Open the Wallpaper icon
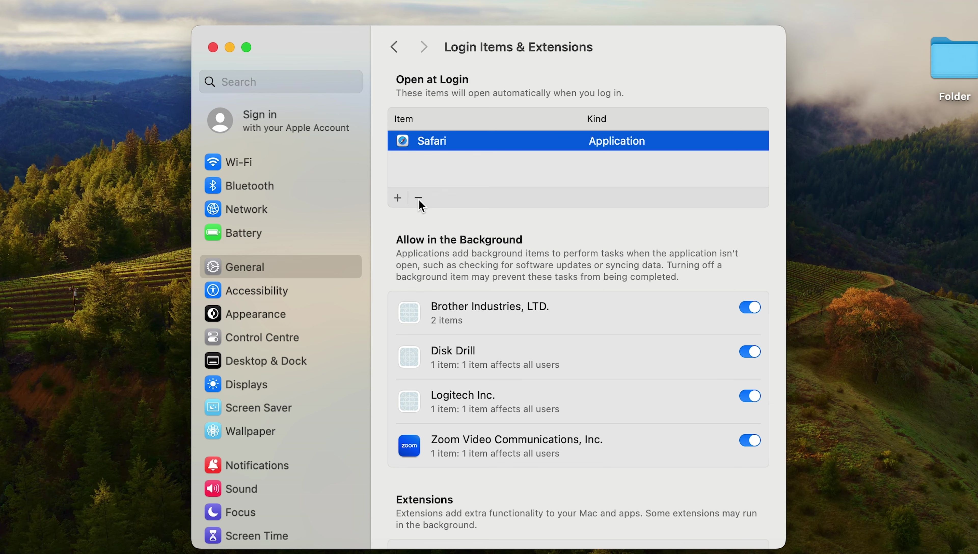Image resolution: width=978 pixels, height=554 pixels. pos(213,431)
